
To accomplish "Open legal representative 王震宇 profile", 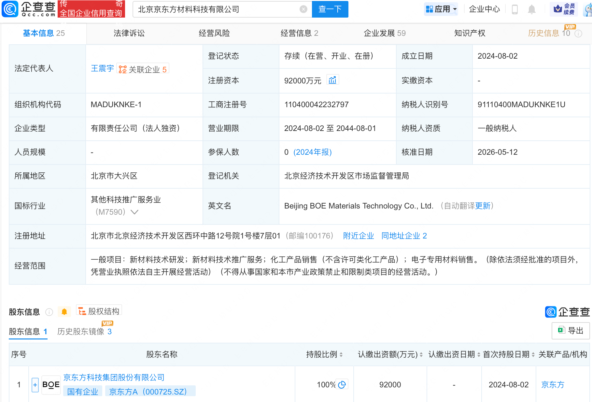I will (102, 68).
